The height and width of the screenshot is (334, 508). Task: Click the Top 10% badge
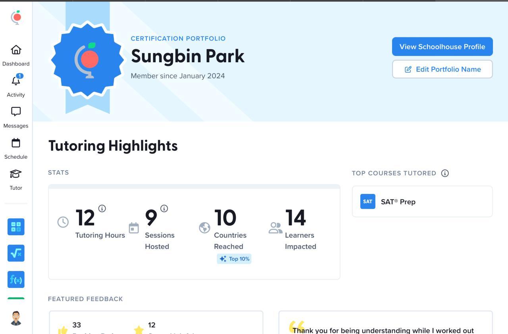[234, 259]
